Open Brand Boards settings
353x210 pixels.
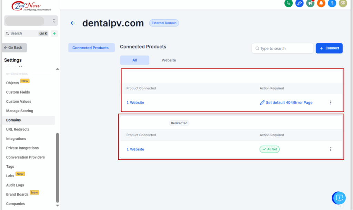click(17, 195)
